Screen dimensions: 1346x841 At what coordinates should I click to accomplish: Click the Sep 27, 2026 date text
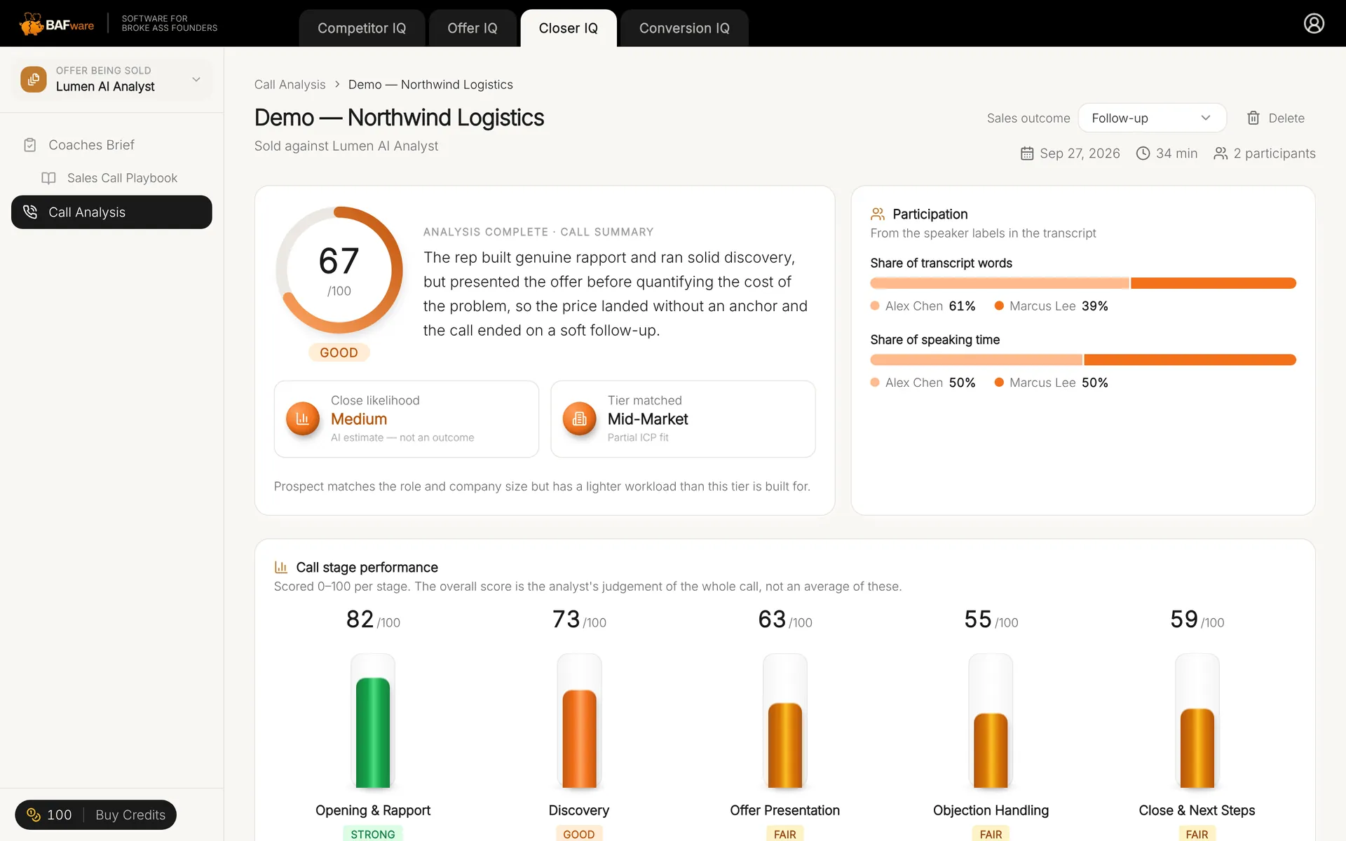click(1080, 153)
